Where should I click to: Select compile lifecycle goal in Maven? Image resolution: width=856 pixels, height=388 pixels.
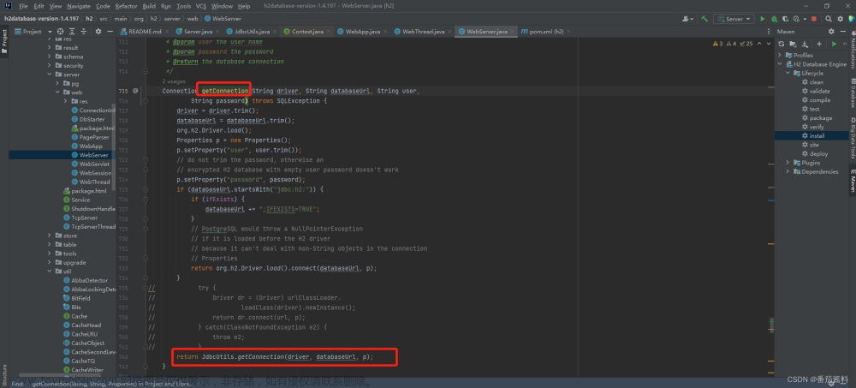(x=820, y=100)
